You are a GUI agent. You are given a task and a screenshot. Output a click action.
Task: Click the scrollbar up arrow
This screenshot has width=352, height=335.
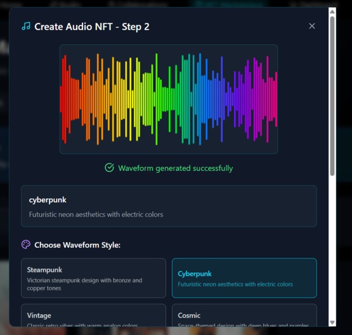click(x=332, y=12)
